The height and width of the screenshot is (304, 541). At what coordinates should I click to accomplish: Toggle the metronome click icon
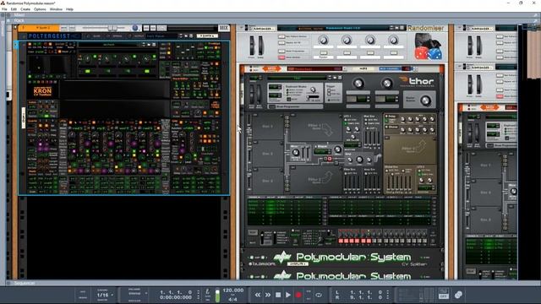pos(207,291)
